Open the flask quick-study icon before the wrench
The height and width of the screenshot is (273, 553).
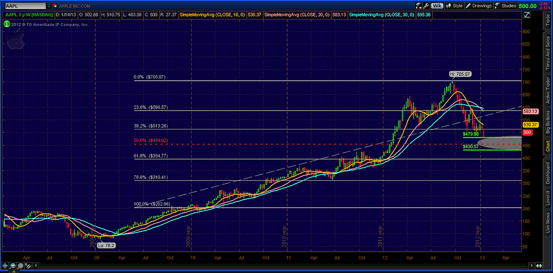(x=418, y=6)
